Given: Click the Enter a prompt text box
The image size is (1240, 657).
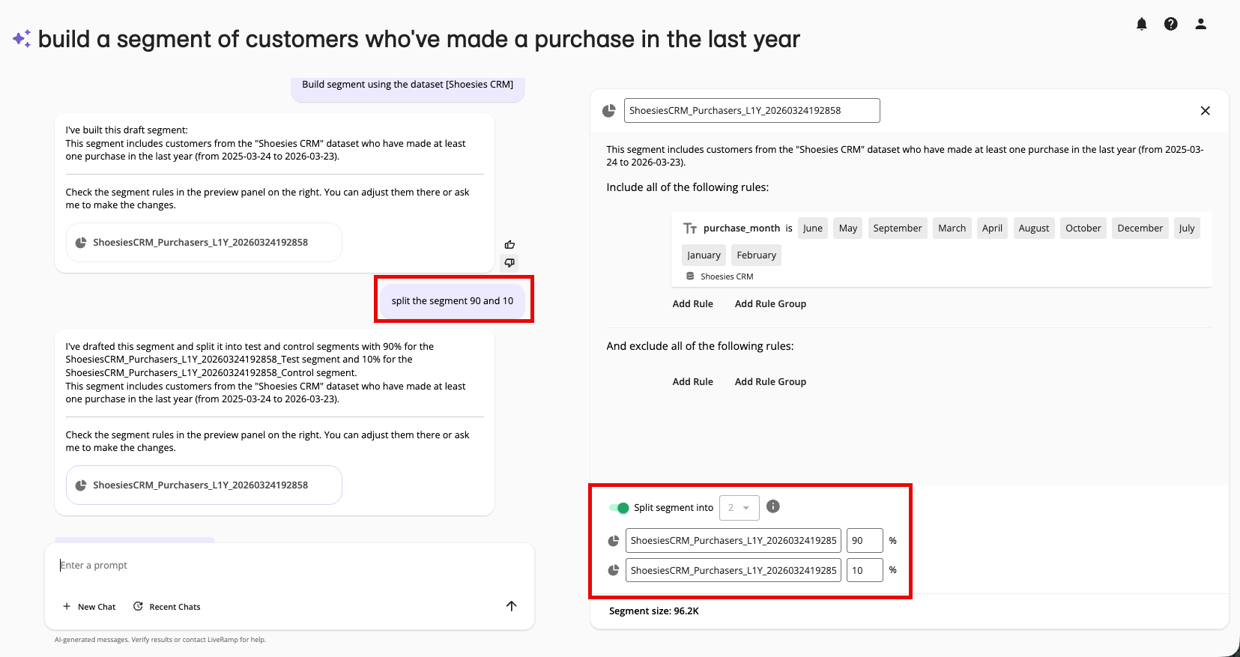Looking at the screenshot, I should tap(288, 566).
